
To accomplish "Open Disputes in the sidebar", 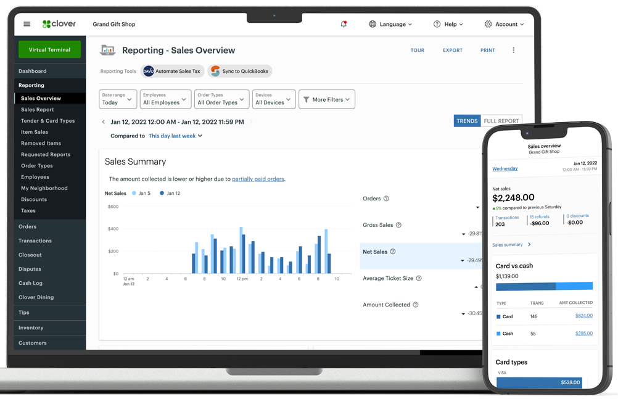I will tap(30, 269).
